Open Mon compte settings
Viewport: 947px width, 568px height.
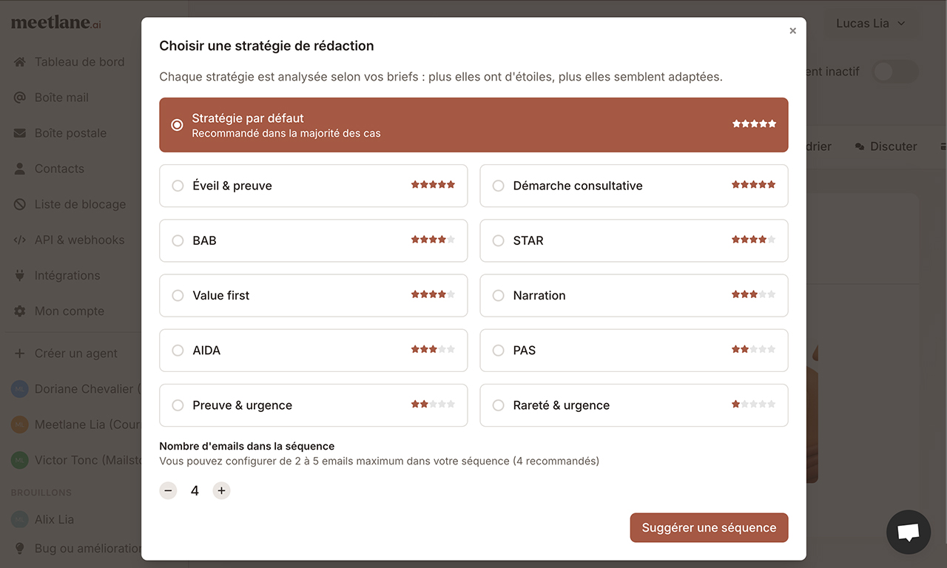(x=69, y=311)
